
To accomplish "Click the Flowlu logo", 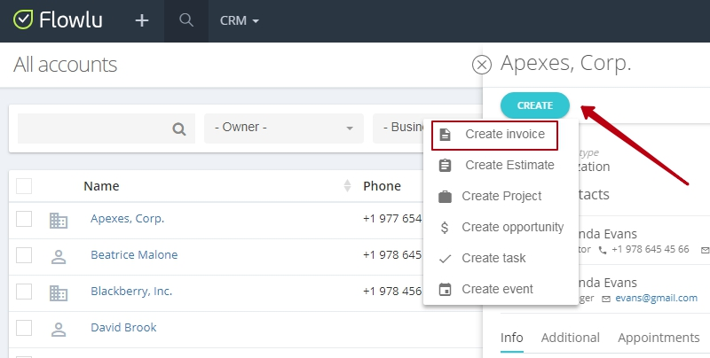I will (58, 20).
